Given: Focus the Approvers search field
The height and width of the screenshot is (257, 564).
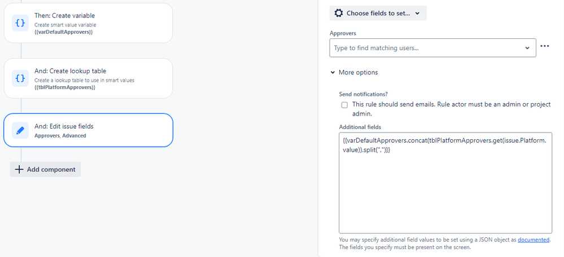Looking at the screenshot, I should coord(428,48).
